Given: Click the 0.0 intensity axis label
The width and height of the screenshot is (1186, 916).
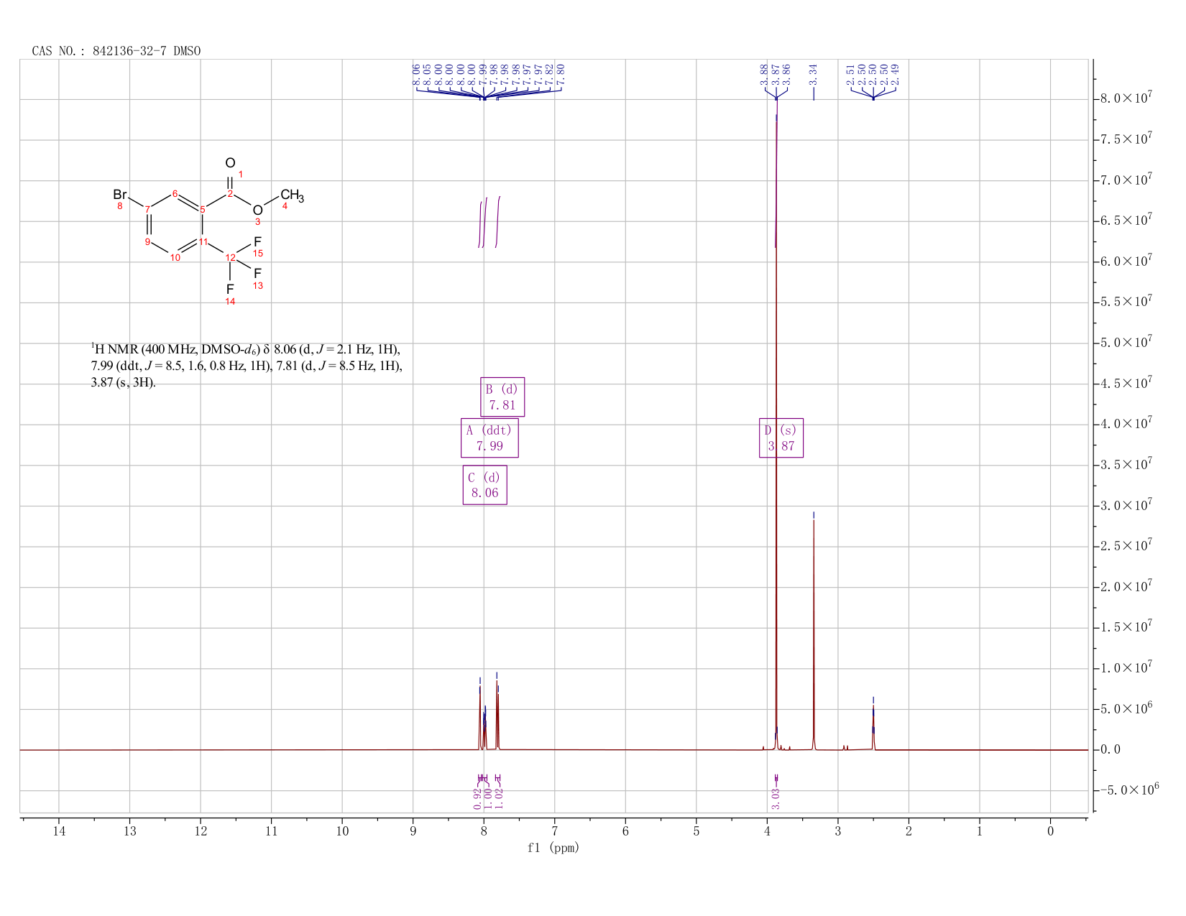Looking at the screenshot, I should click(1110, 749).
